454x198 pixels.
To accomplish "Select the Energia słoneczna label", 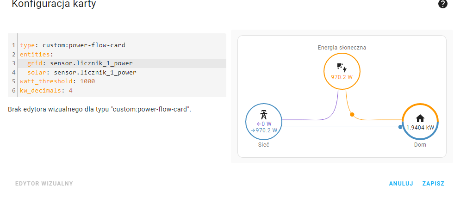I will click(342, 48).
